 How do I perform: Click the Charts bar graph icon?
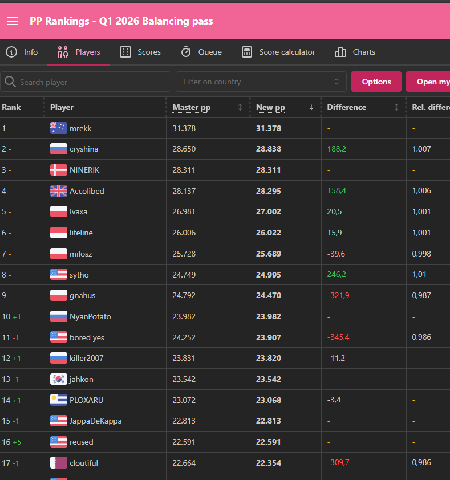click(340, 52)
